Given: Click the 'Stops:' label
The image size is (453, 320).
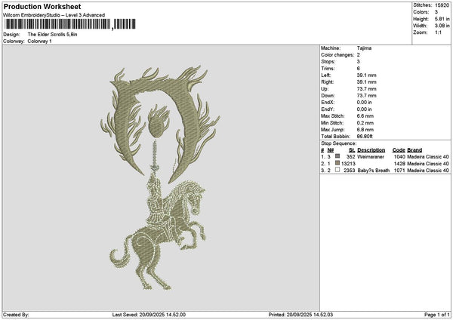Looking at the screenshot, I should click(328, 62).
